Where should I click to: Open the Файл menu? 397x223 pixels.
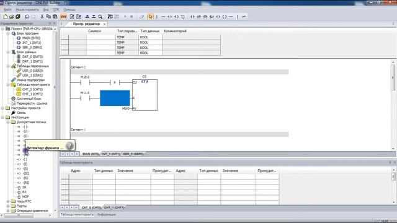7,10
